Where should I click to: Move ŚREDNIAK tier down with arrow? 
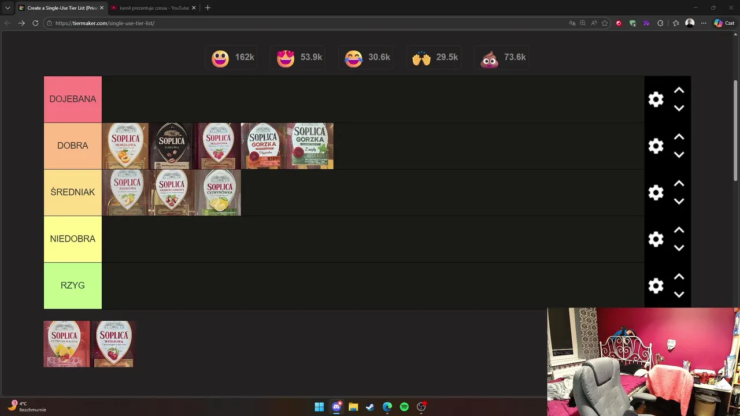(679, 201)
